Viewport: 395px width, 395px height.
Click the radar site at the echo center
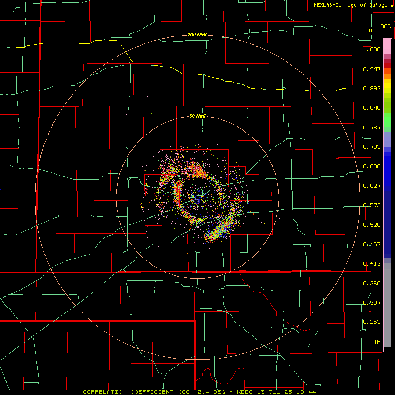click(198, 197)
